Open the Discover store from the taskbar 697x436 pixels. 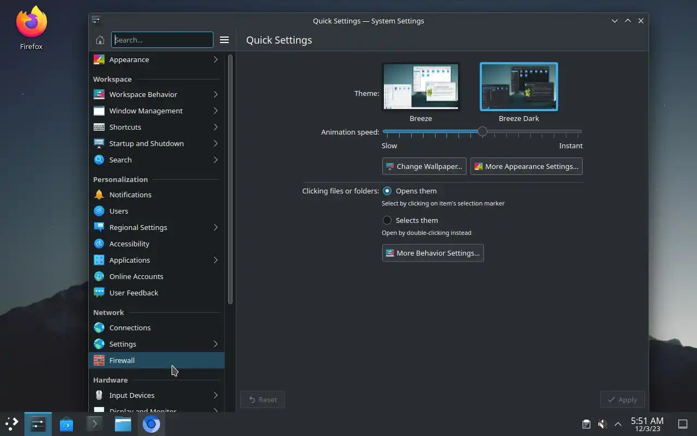[66, 423]
